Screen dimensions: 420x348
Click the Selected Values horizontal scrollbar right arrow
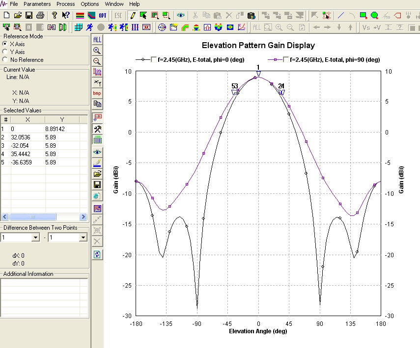[84, 217]
